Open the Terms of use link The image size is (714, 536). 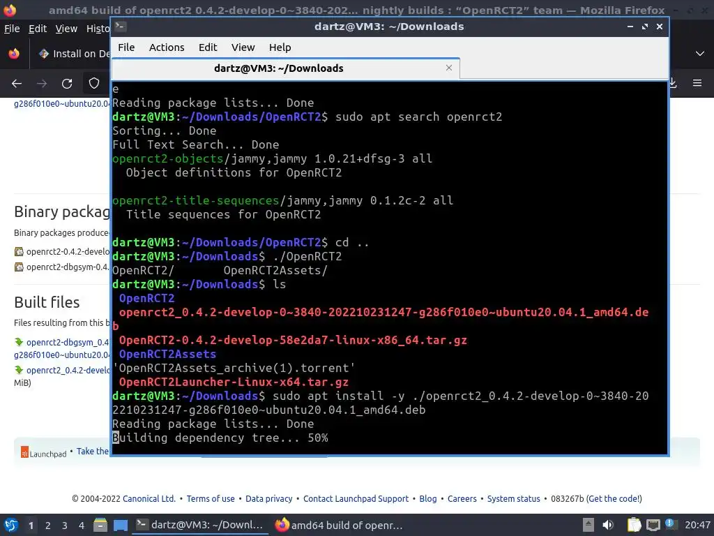point(211,498)
